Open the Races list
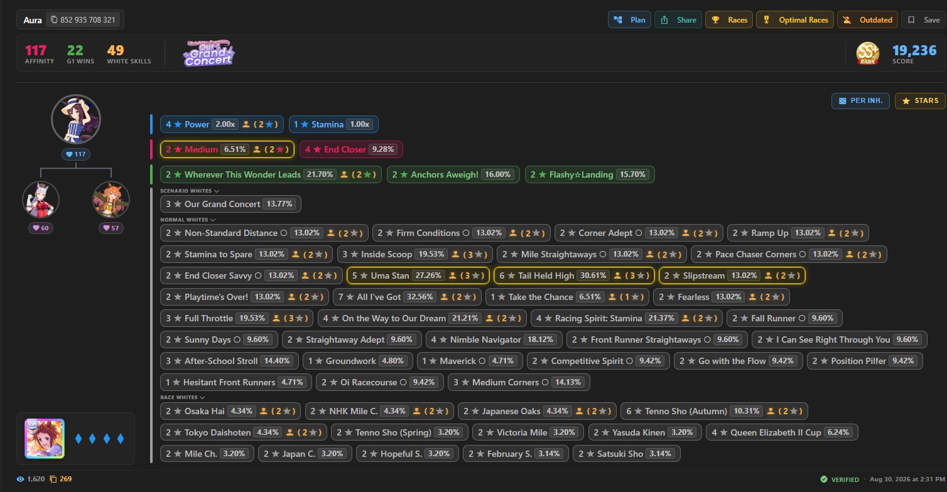Screen dimensions: 947x492 click(728, 19)
